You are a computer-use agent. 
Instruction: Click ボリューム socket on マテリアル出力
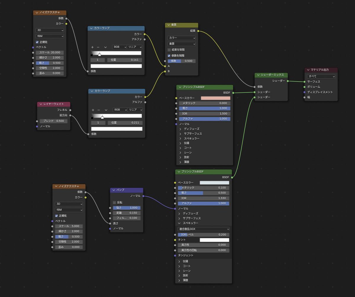coord(304,87)
